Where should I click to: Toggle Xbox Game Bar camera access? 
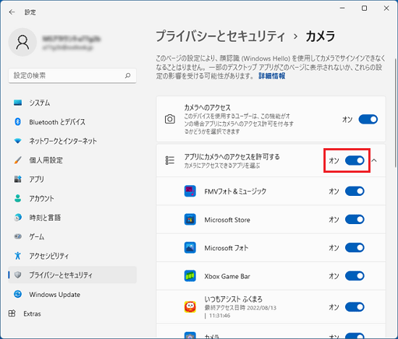click(x=355, y=276)
